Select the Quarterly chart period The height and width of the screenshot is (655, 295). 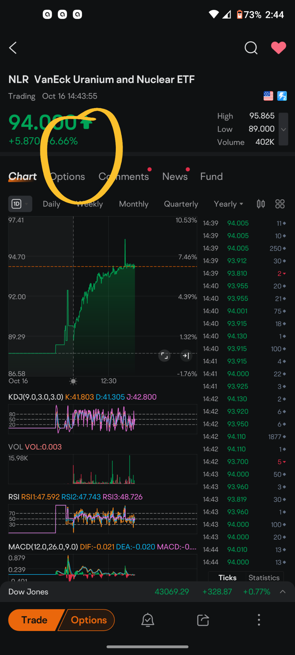(x=181, y=204)
